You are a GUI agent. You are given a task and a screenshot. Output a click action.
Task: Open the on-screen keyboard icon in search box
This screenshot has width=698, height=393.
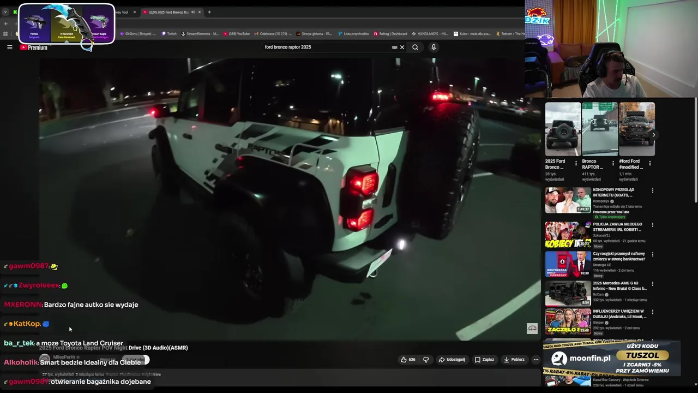tap(394, 47)
